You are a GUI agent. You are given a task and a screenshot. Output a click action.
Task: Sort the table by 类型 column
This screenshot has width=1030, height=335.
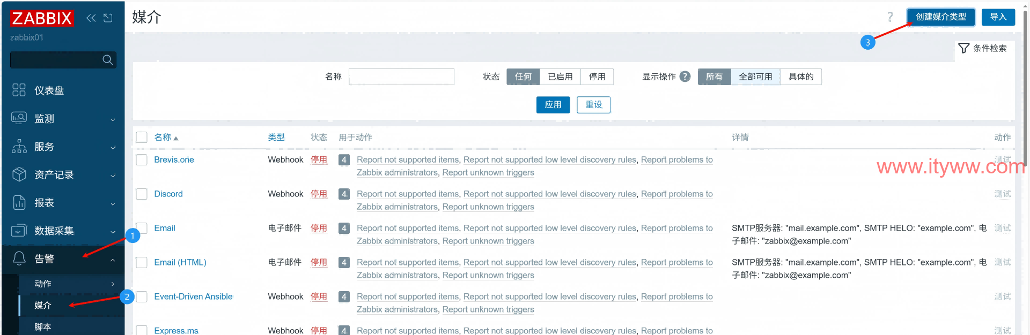pos(276,138)
